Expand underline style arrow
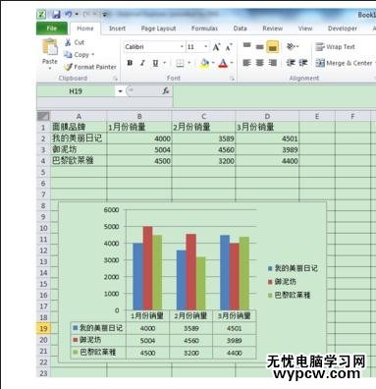Image resolution: width=376 pixels, height=389 pixels. (x=164, y=63)
